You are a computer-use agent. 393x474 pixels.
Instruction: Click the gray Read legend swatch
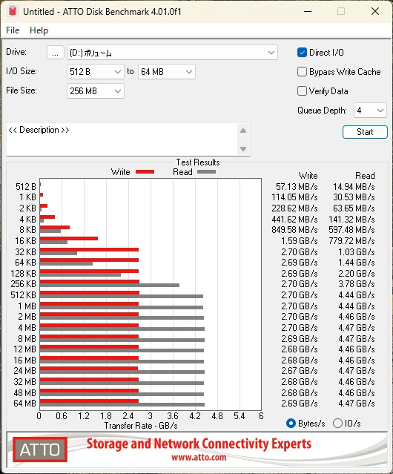(x=206, y=171)
